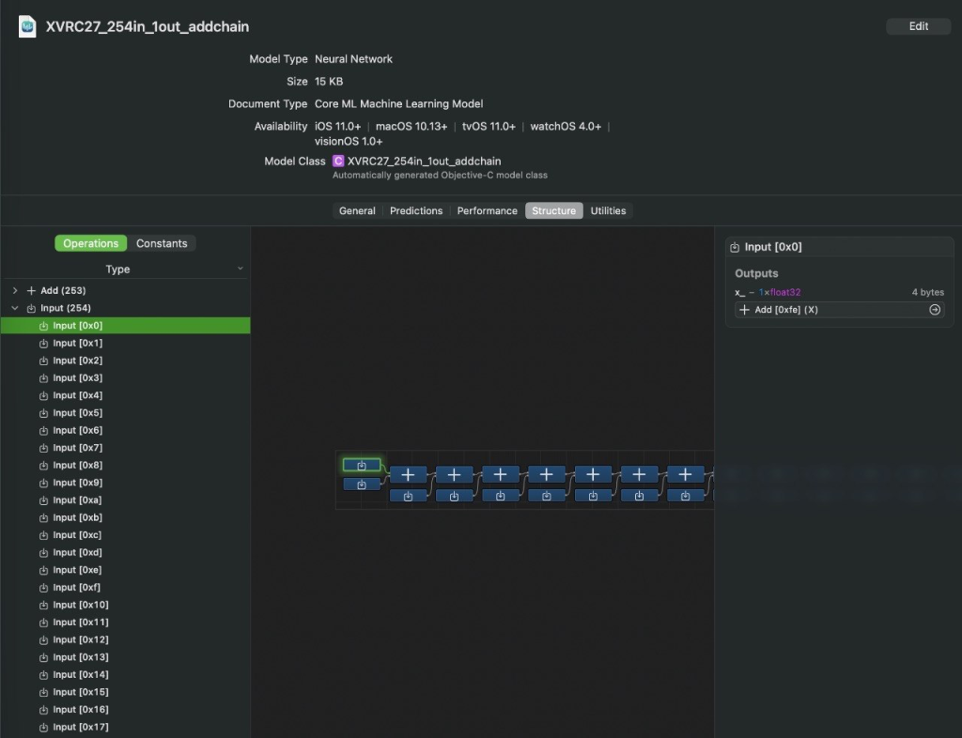Screen dimensions: 962x738
Task: Click the input icon of Input [0x2]
Action: tap(43, 361)
